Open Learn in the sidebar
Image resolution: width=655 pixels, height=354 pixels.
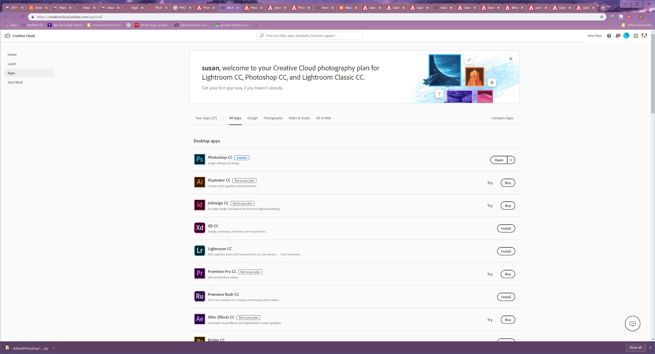tap(12, 64)
